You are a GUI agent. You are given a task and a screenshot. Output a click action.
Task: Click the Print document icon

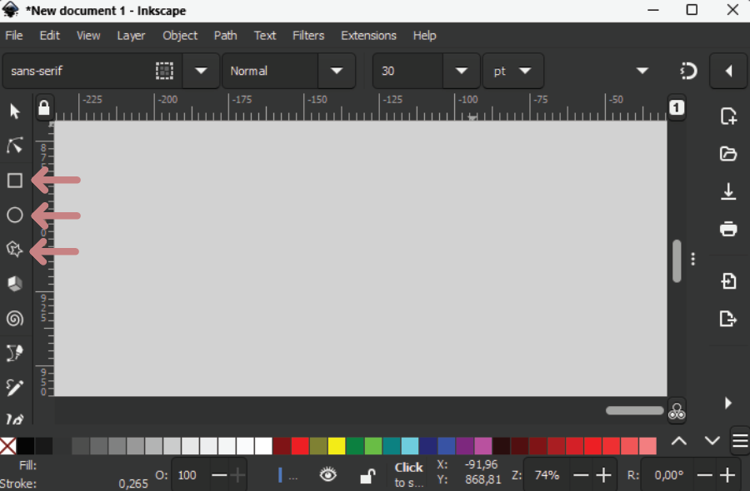coord(728,229)
